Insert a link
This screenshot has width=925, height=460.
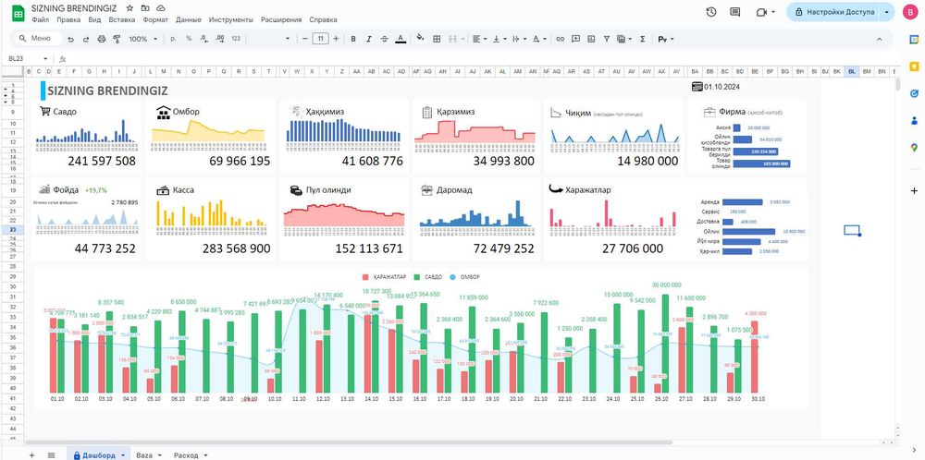click(x=560, y=39)
